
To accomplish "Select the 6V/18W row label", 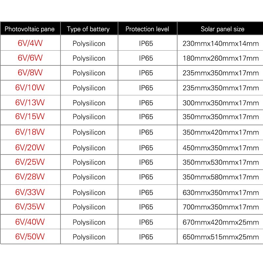I will tap(30, 132).
